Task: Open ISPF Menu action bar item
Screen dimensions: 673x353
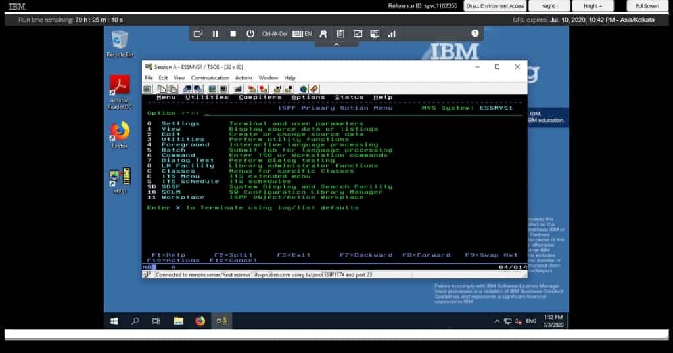Action: 166,98
